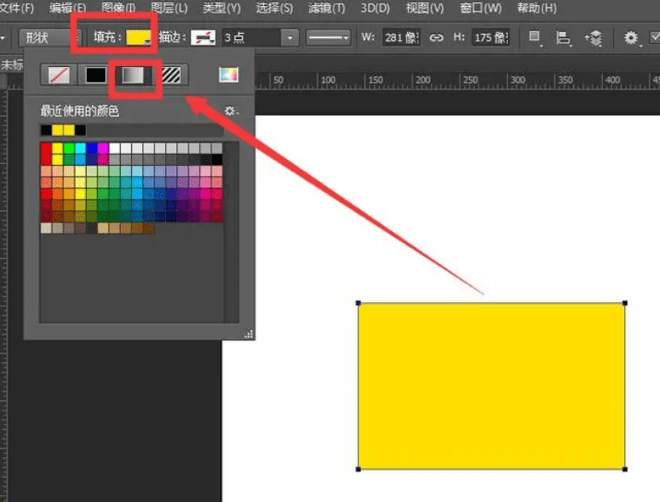Click the rectangle's top-left anchor point
Image resolution: width=660 pixels, height=502 pixels.
[x=358, y=303]
